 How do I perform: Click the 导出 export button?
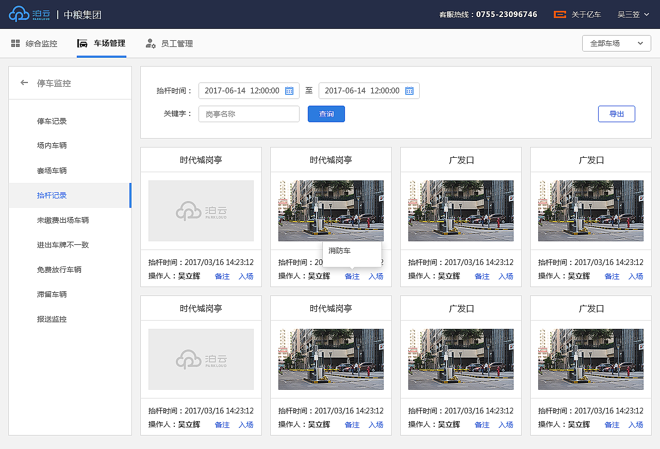[616, 113]
